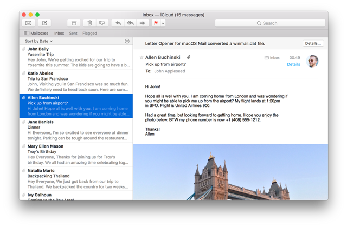Open John Baily's Yosemite Trip message
Screen dimensions: 347x227
(x=76, y=57)
